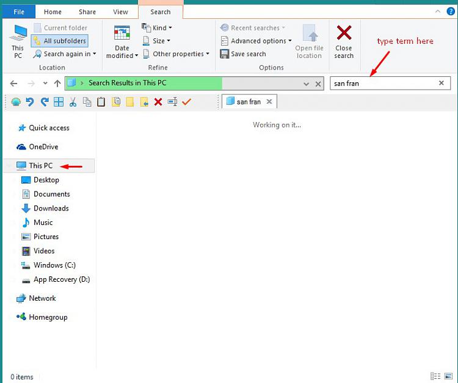Click the This PC ribbon icon
This screenshot has width=458, height=383.
[x=18, y=41]
